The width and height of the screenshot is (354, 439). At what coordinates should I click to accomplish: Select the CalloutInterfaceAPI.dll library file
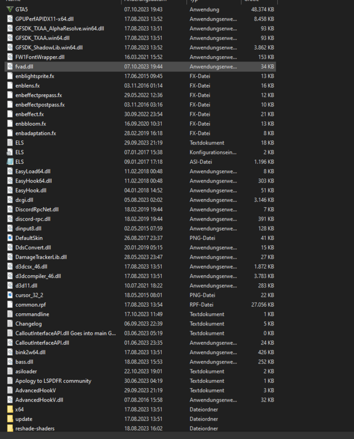coord(42,342)
